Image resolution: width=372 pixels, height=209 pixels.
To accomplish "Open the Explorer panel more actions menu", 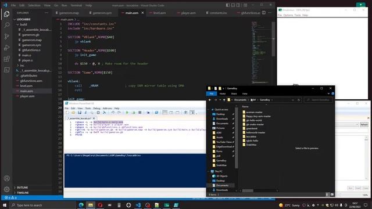I will pos(46,13).
